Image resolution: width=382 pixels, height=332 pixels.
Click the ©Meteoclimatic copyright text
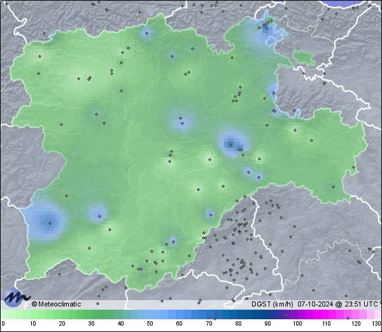56,304
